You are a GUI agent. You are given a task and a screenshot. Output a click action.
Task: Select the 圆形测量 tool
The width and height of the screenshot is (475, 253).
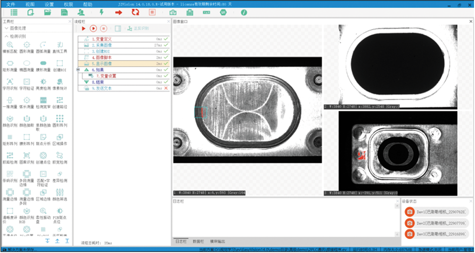pos(27,47)
